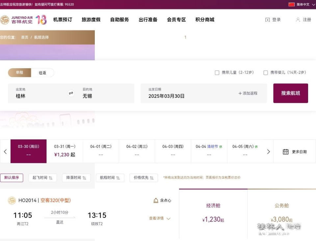
Task: Open the 机票预订 menu
Action: 63,20
